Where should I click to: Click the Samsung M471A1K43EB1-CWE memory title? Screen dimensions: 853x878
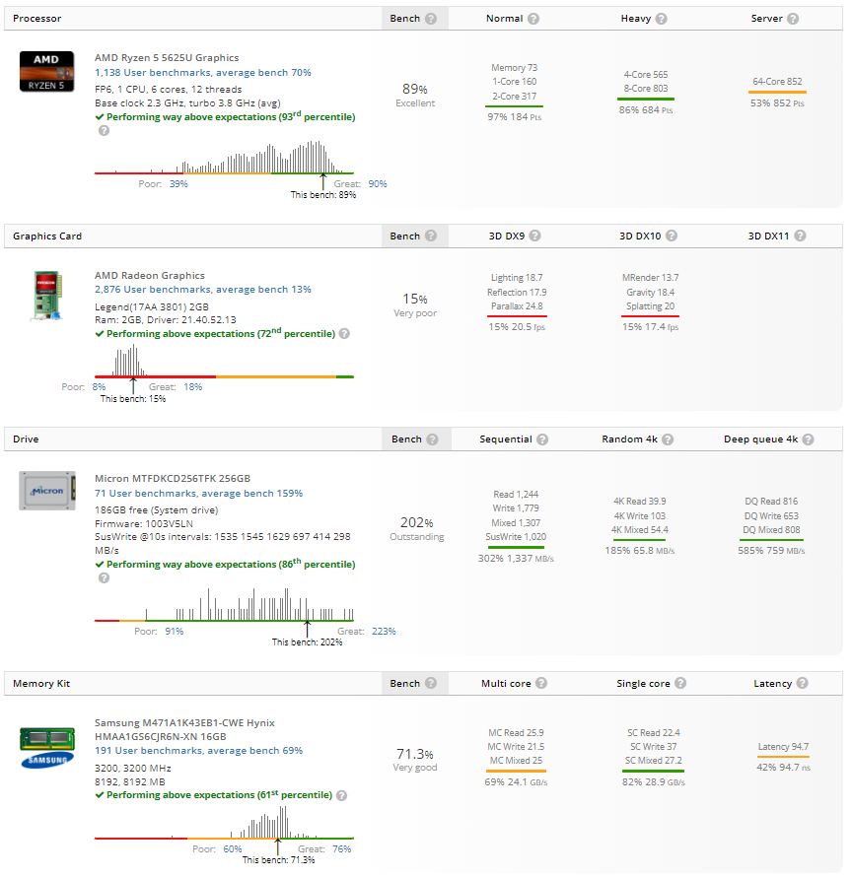point(185,729)
